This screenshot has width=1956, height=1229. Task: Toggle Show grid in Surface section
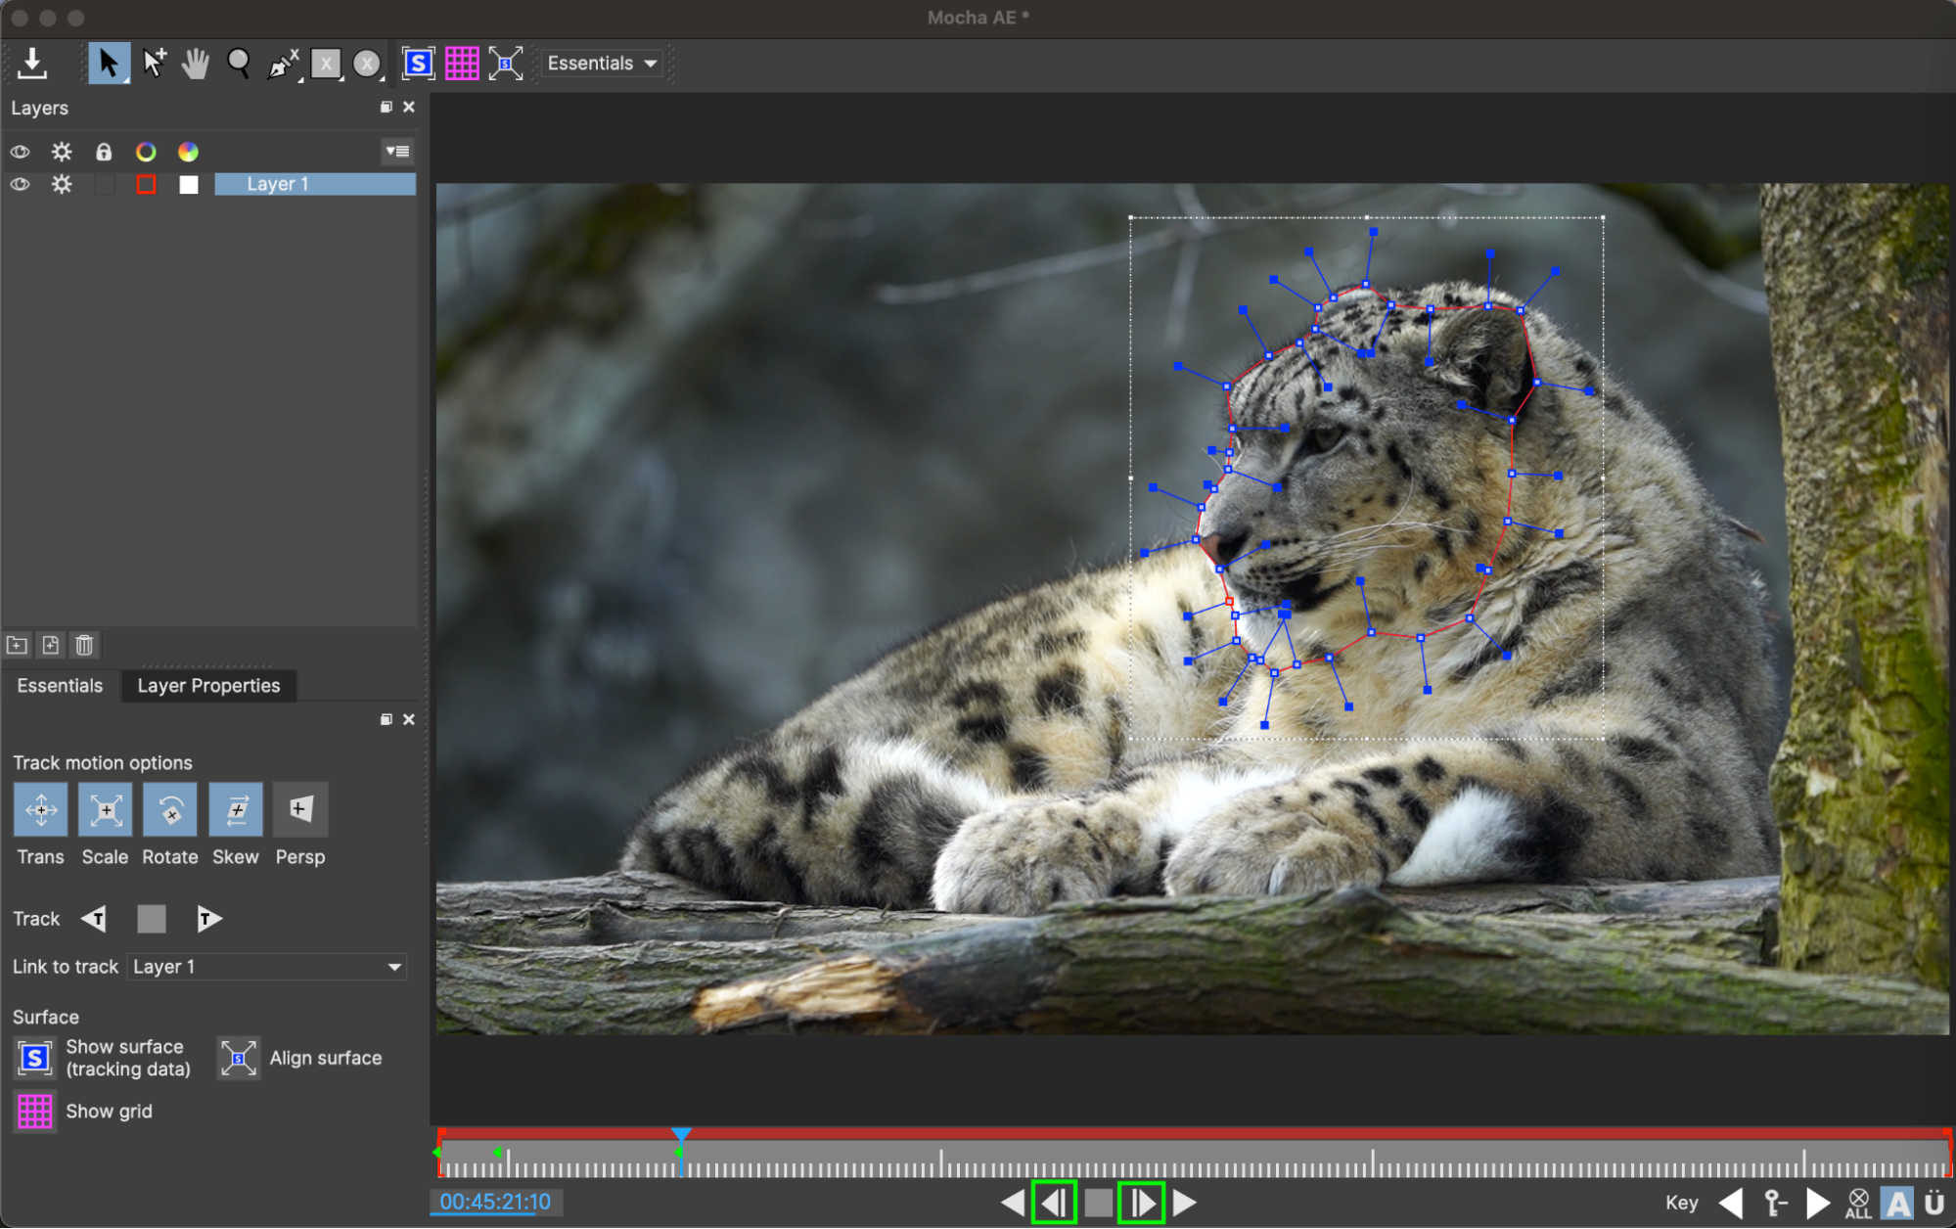35,1111
